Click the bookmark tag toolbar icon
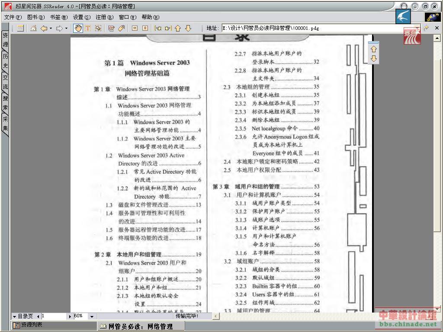 pyautogui.click(x=122, y=28)
